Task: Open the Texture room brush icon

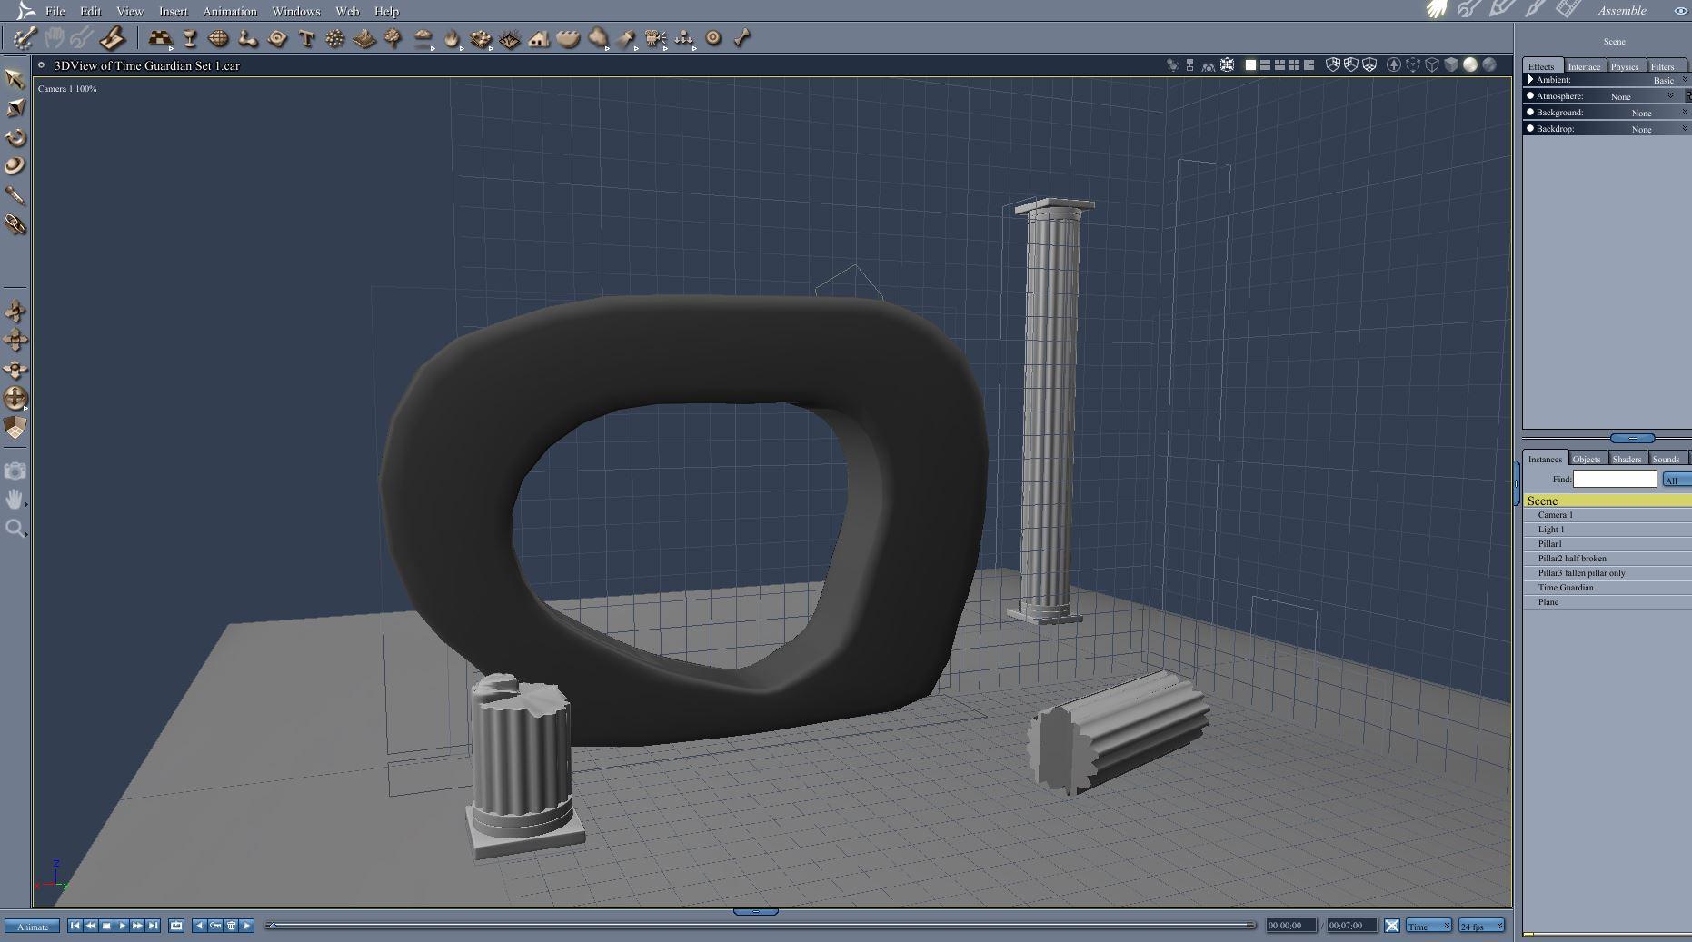Action: point(1535,10)
